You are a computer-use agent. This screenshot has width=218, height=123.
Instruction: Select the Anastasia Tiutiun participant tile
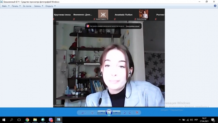124,15
